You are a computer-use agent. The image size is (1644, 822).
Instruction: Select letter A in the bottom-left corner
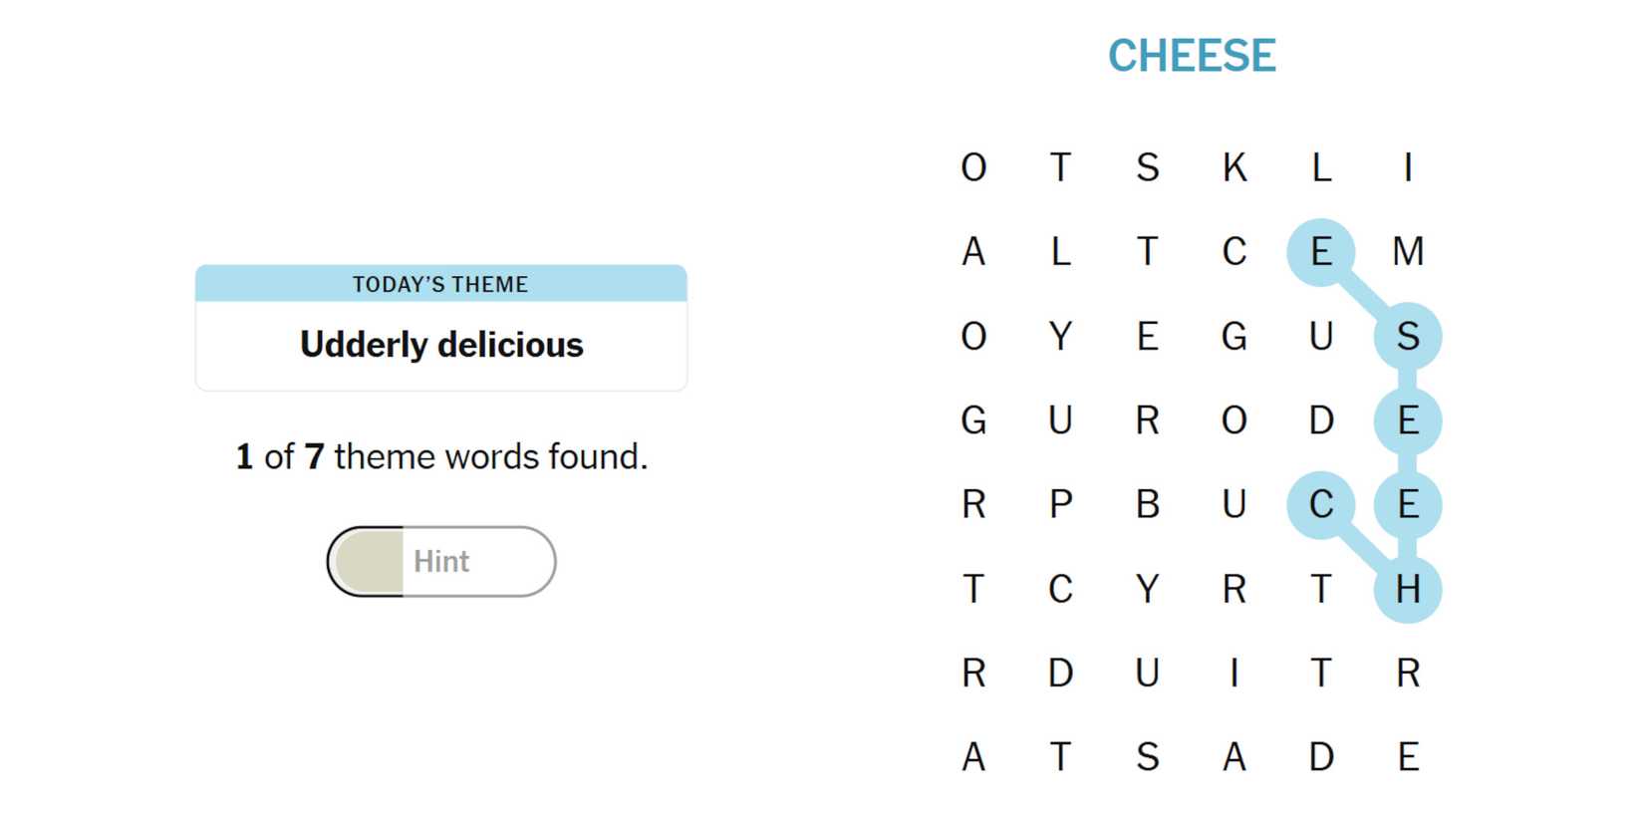coord(973,757)
